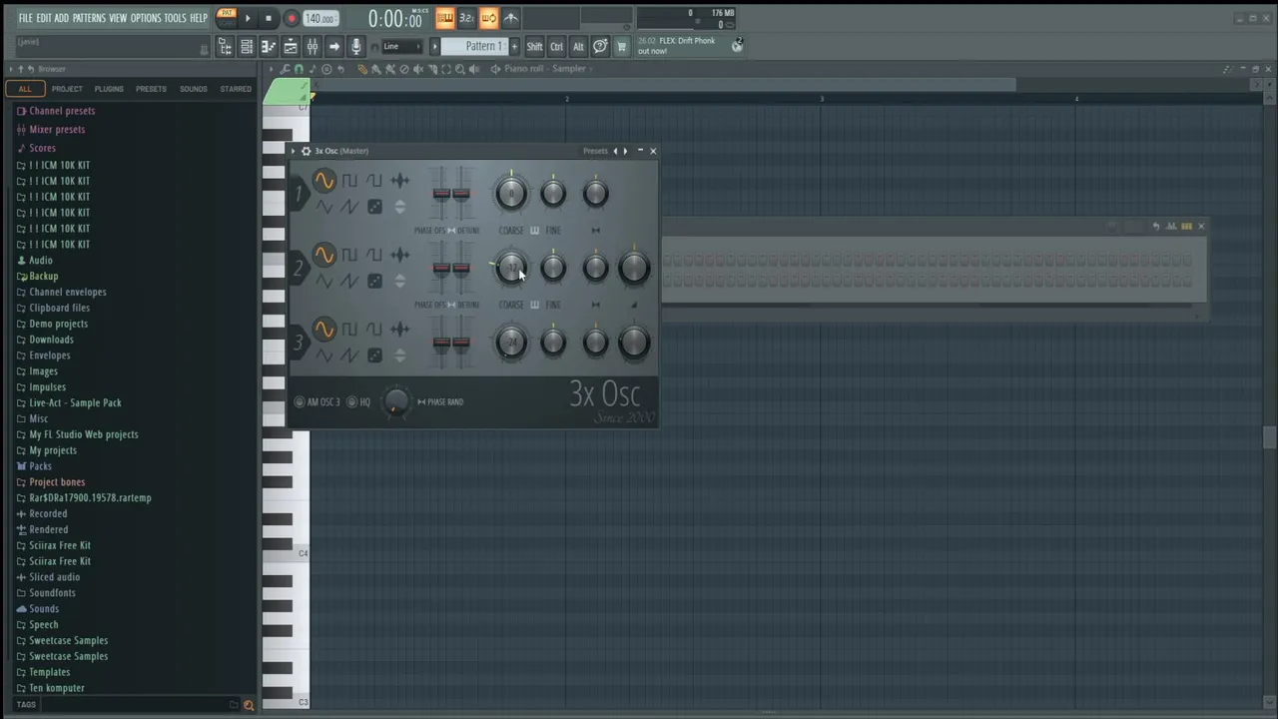Screen dimensions: 1278x719
Task: Open the Browser view from toolbar tree icon
Action: tap(226, 47)
